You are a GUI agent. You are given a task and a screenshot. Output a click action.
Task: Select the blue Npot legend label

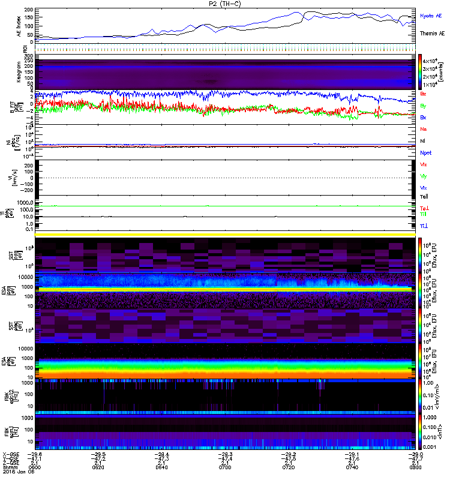(x=425, y=153)
